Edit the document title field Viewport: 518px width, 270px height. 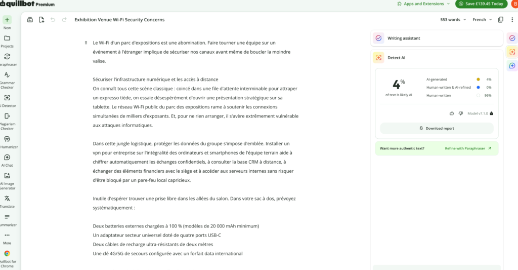[x=119, y=20]
